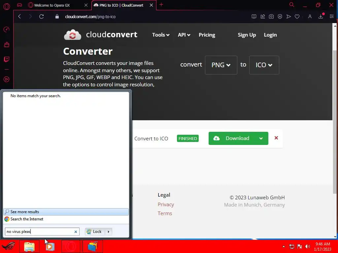Open the PNG source format dropdown

pyautogui.click(x=221, y=65)
